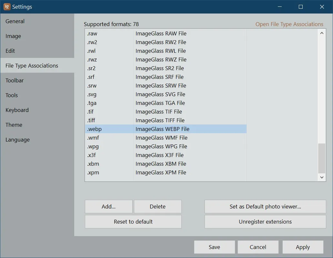Go to the Theme tab
The height and width of the screenshot is (258, 333).
click(37, 125)
